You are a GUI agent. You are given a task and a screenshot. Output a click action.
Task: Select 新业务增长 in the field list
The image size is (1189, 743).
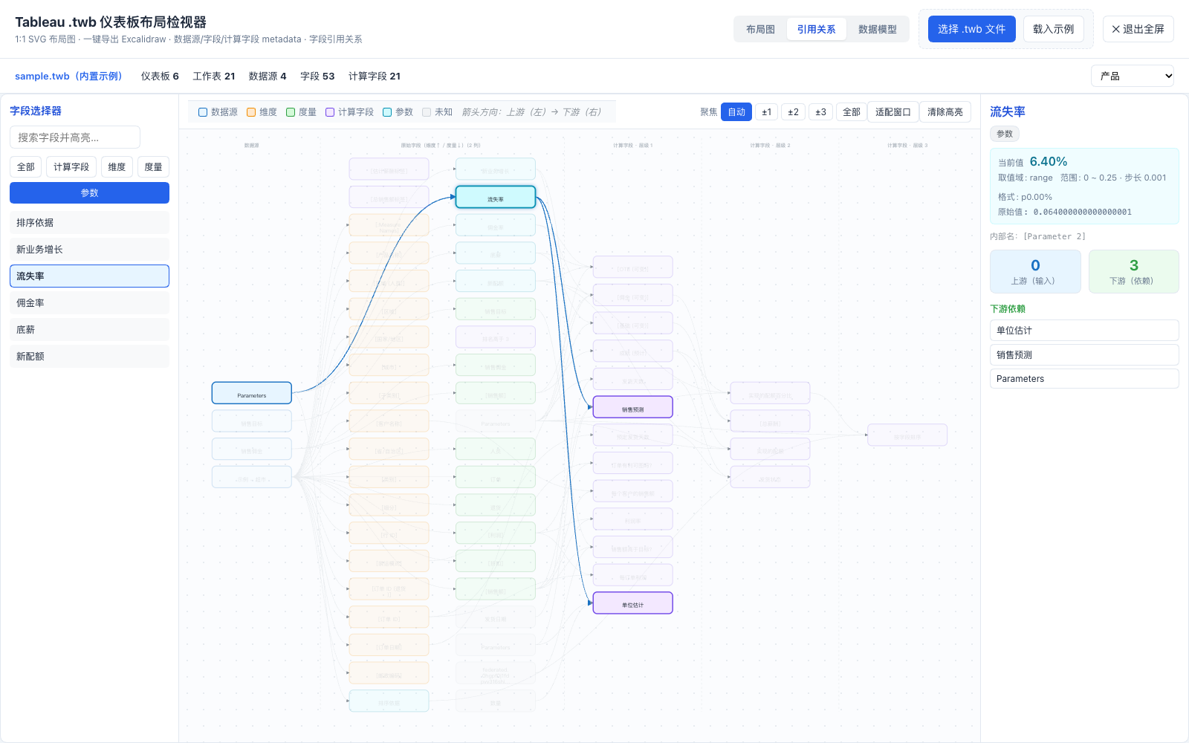[x=89, y=250]
